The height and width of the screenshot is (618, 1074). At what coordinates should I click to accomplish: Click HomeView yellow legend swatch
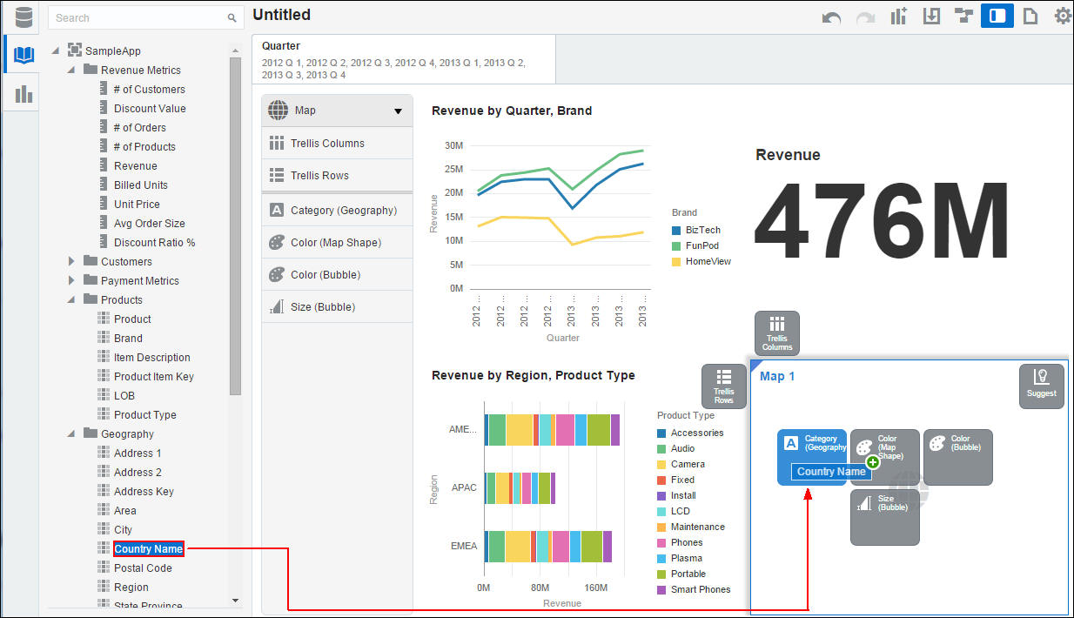(676, 262)
